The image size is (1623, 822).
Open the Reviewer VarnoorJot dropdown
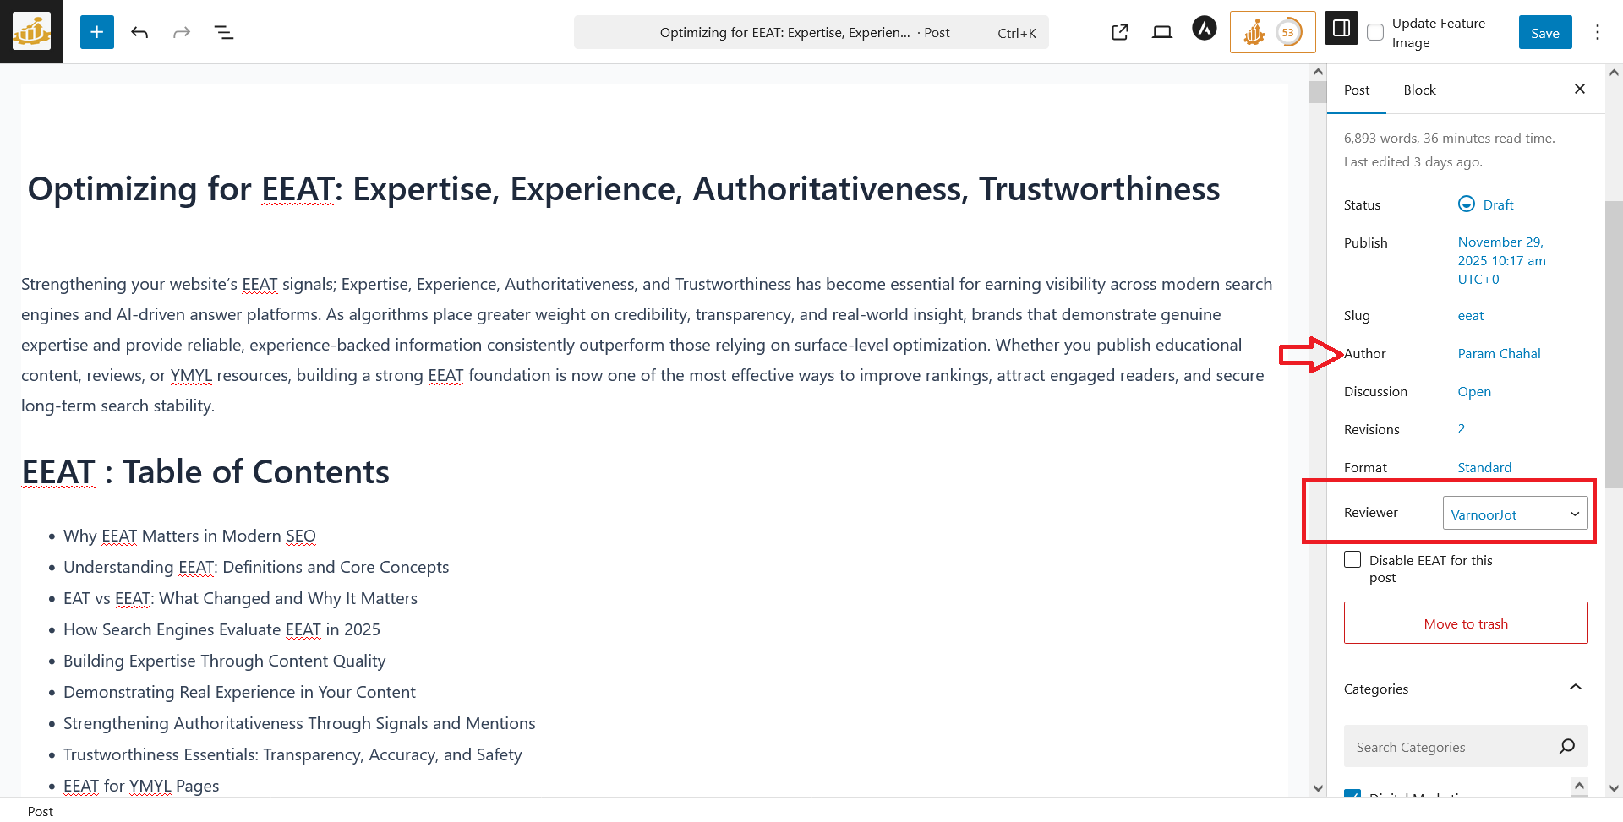coord(1514,513)
